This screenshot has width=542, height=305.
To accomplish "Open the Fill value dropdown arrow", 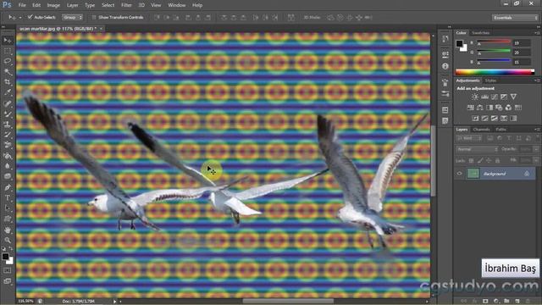I will click(x=536, y=160).
